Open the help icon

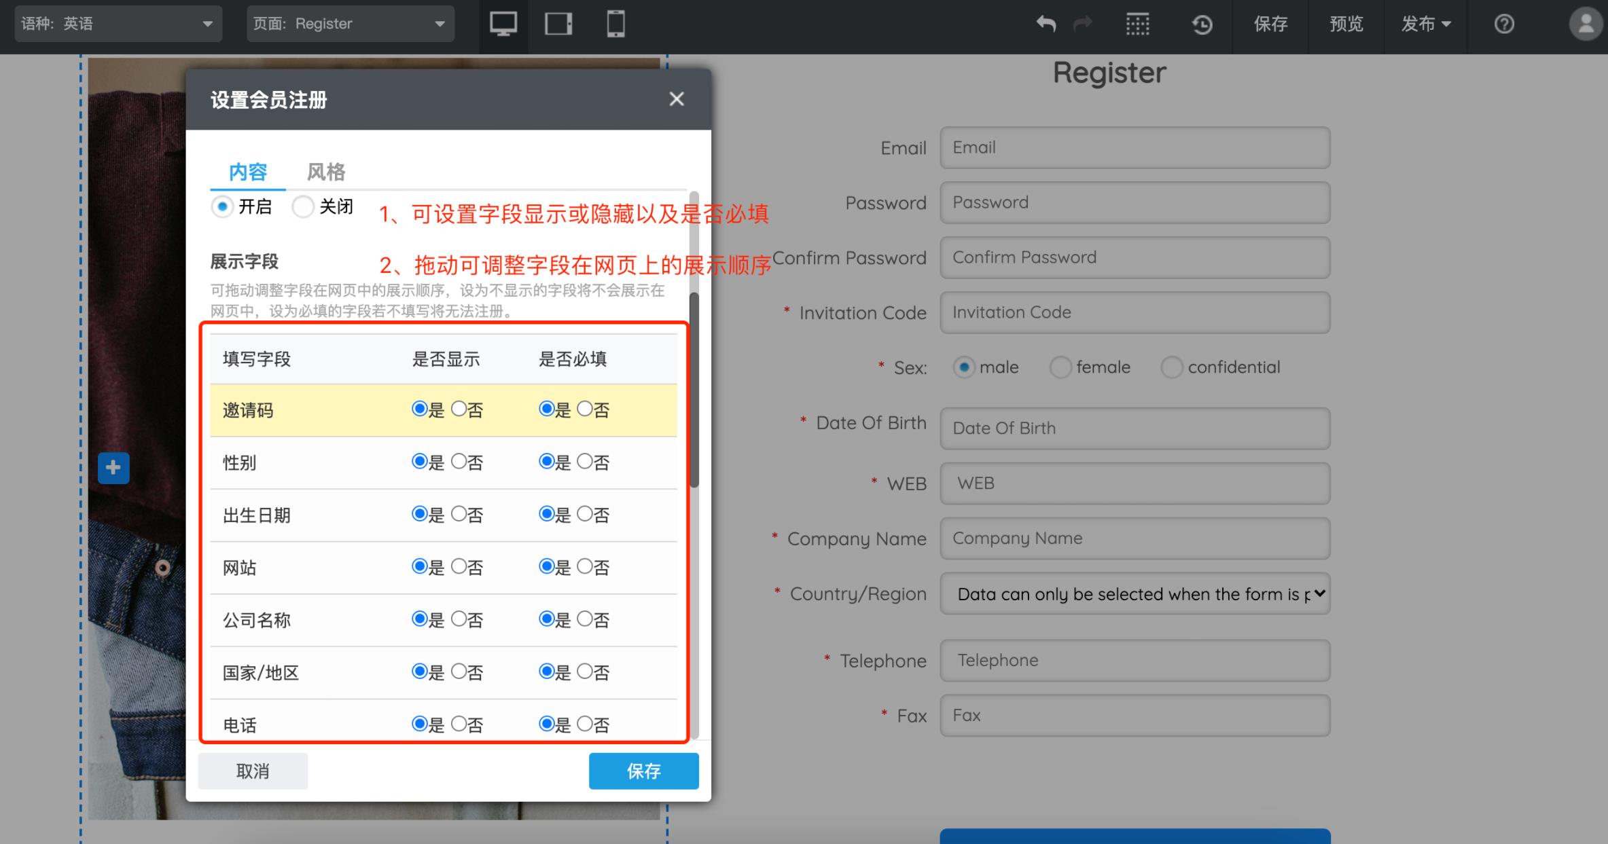(x=1505, y=24)
